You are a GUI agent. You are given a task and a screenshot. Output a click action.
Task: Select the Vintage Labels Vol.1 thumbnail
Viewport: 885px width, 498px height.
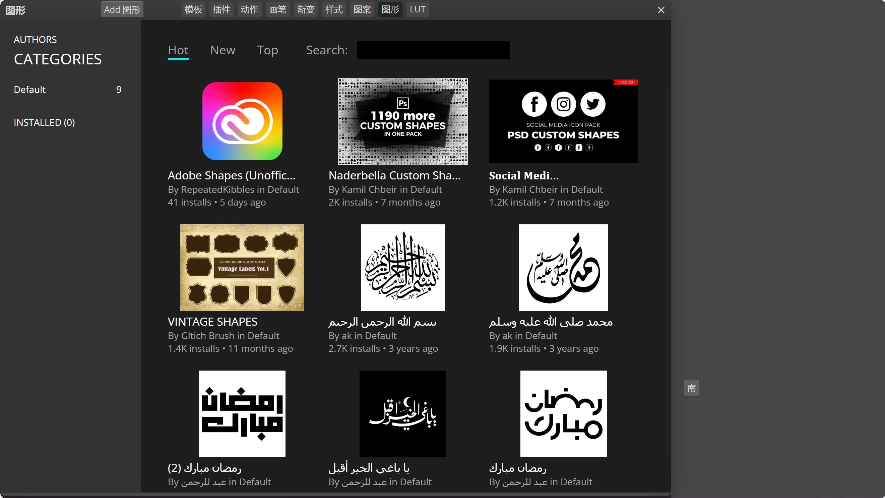tap(242, 267)
